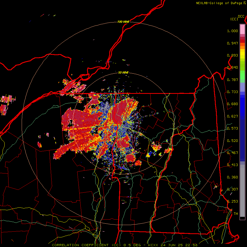Click the 0.520 scale value
The image size is (247, 247).
tap(232, 141)
